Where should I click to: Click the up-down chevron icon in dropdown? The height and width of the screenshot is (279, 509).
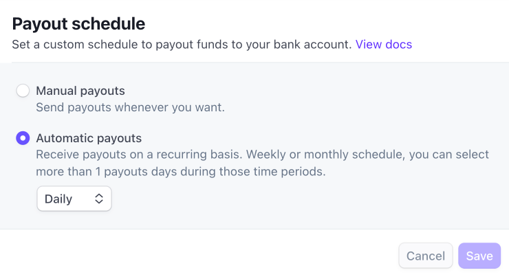point(99,199)
